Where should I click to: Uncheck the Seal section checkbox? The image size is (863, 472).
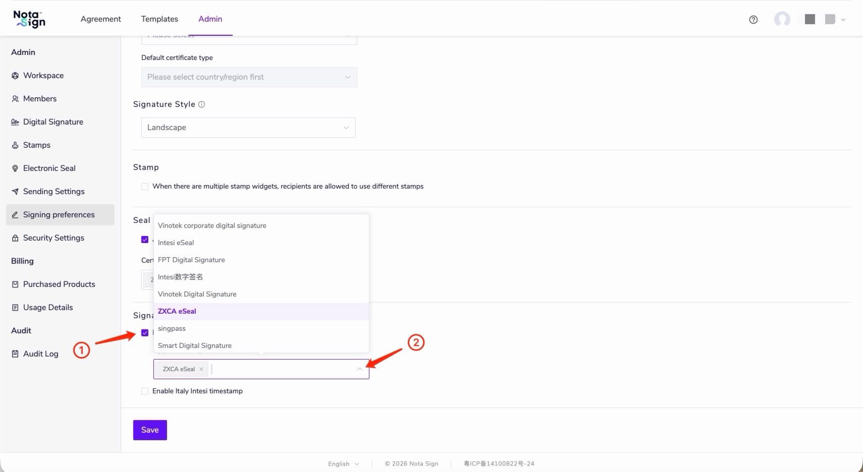click(145, 240)
